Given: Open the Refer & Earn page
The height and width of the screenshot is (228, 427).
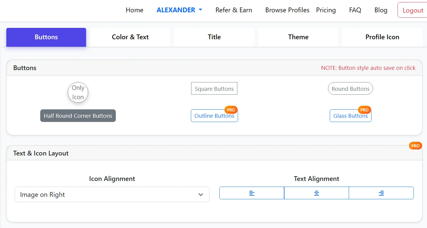Looking at the screenshot, I should [233, 10].
